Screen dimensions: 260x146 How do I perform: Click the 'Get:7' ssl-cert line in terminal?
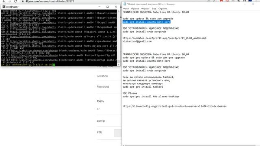coord(59,36)
